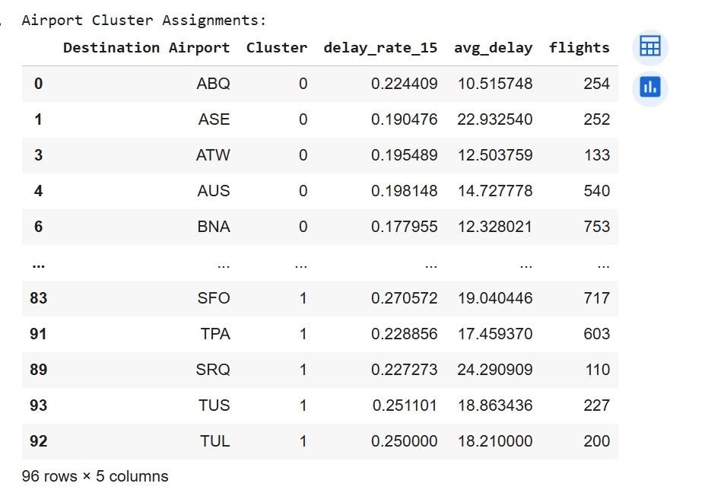Open the suggested charts panel

[x=649, y=87]
